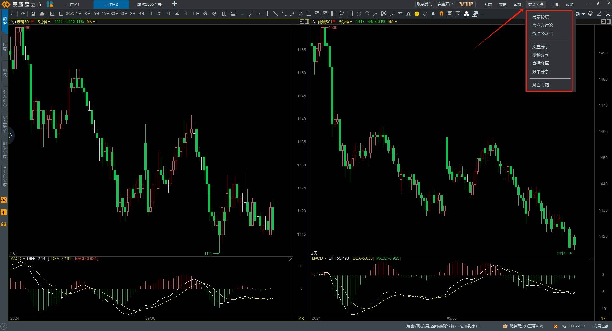Click the orange headset support icon in sidebar

click(x=4, y=224)
